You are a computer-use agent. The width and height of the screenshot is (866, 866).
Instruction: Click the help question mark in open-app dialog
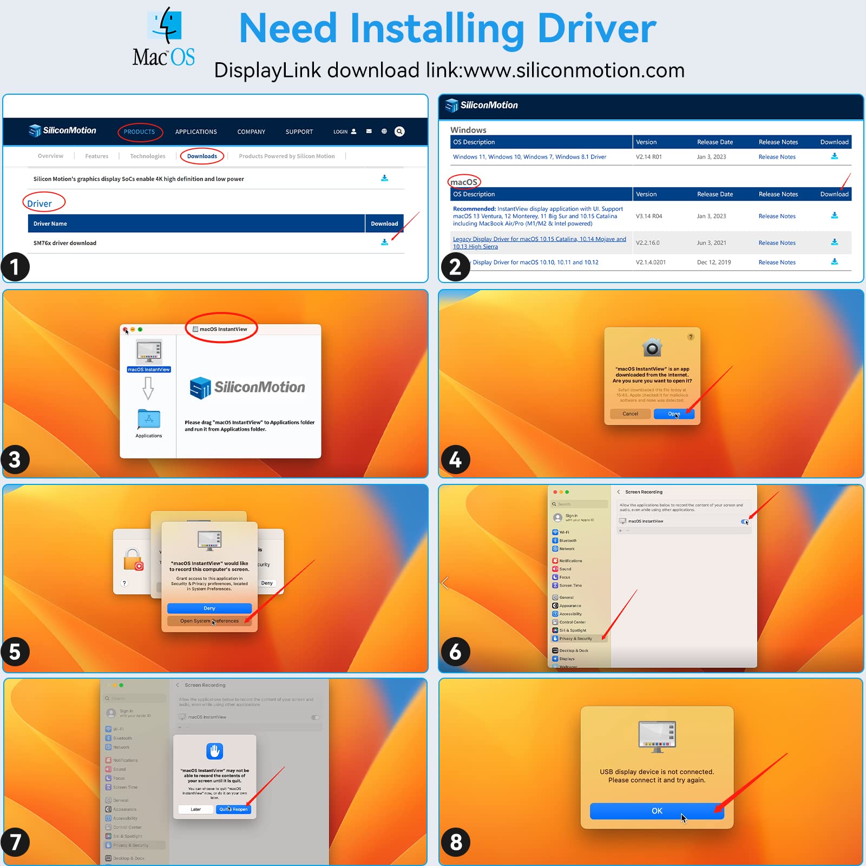[691, 337]
